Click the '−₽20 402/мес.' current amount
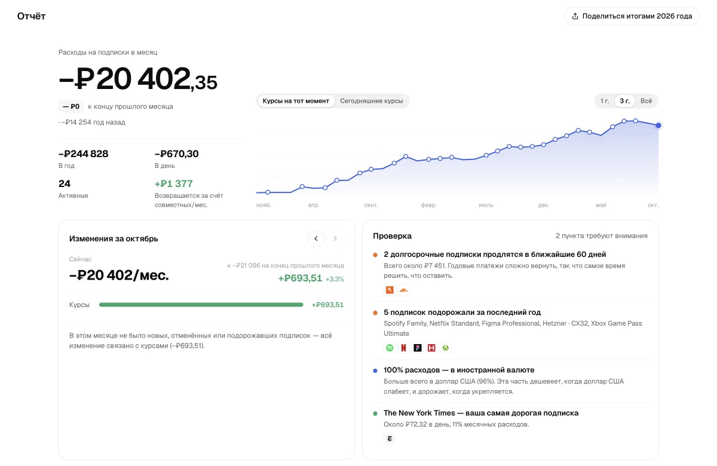Viewport: 717px width, 466px height. pos(119,275)
